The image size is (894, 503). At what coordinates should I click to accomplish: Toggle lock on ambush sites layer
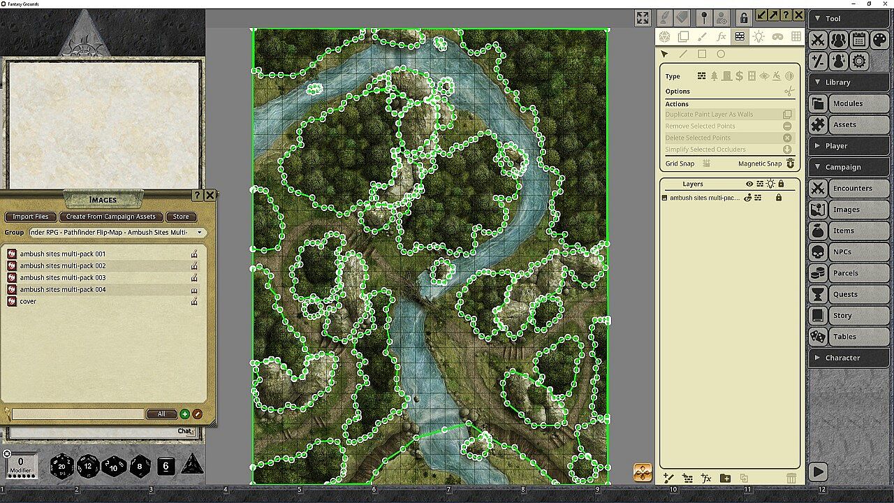779,198
